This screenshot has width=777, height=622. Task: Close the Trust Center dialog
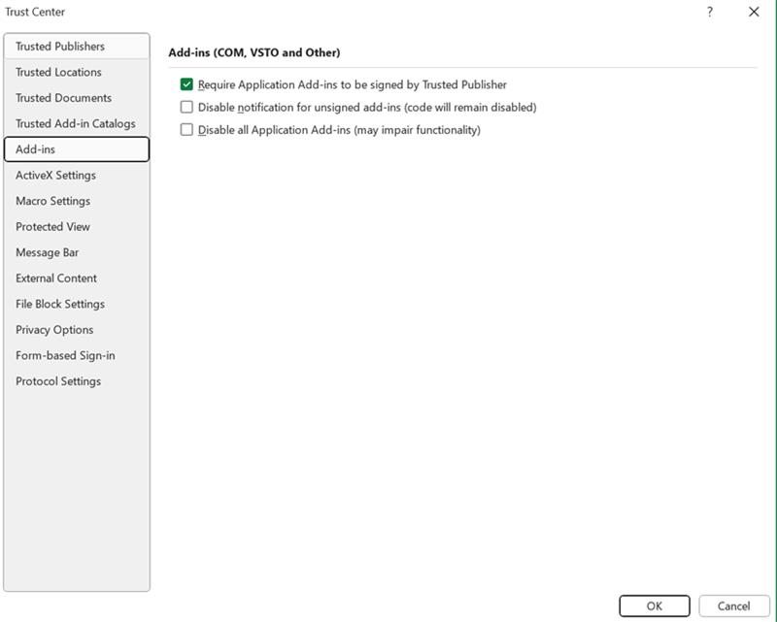[x=754, y=12]
